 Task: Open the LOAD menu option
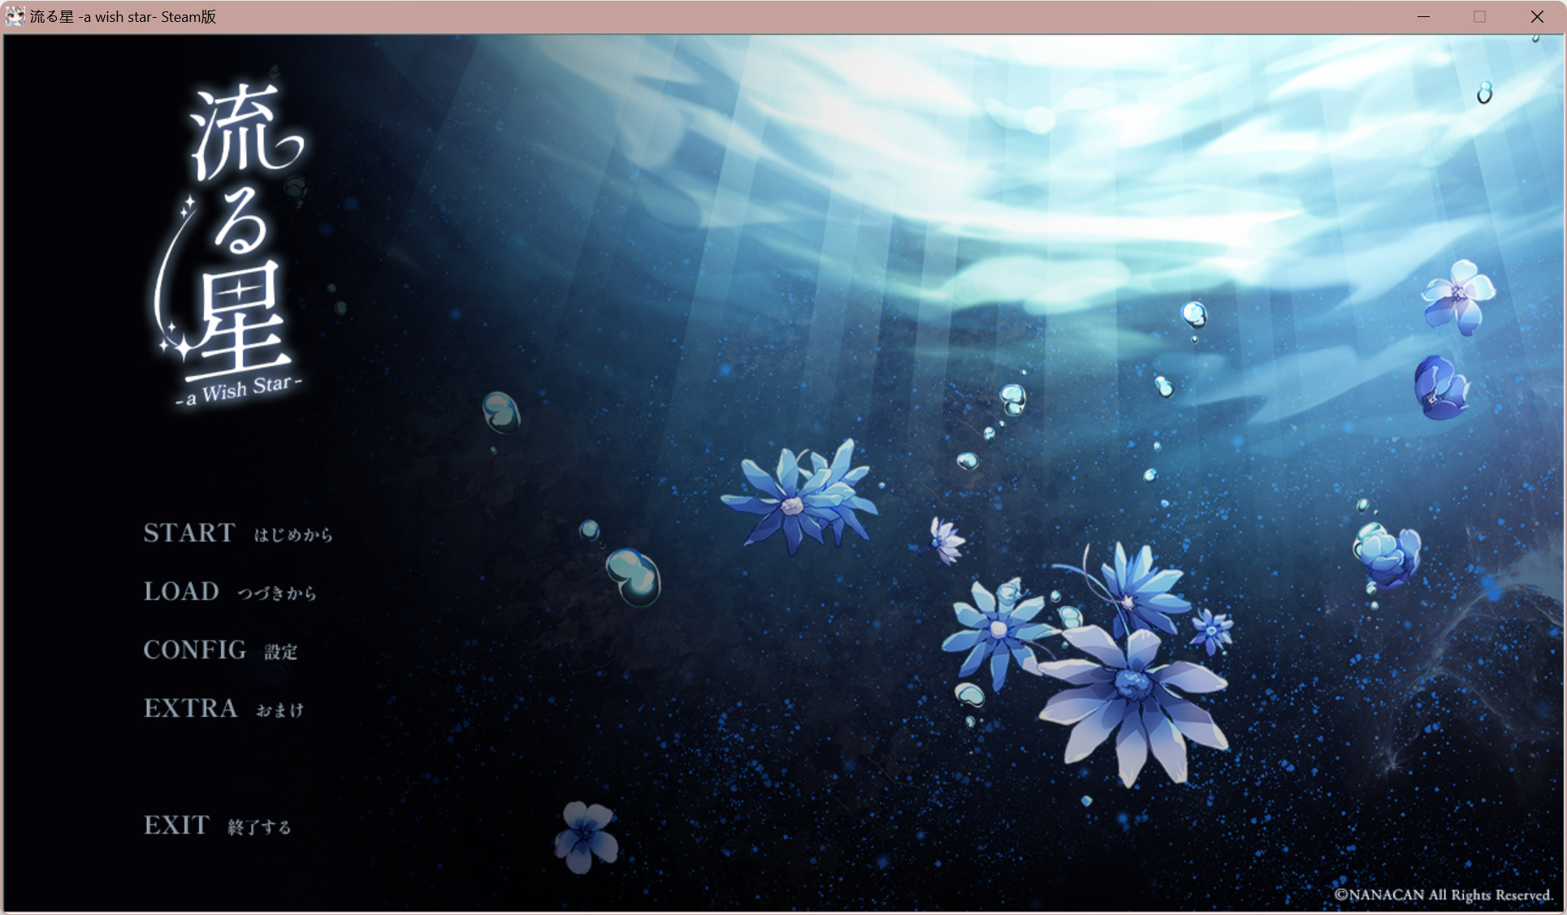point(181,591)
